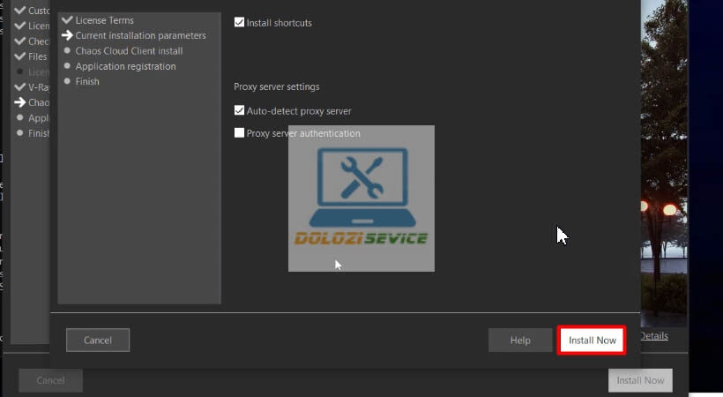The image size is (723, 397).
Task: Click the Dolozi Service laptop wrench logo
Action: [x=361, y=187]
